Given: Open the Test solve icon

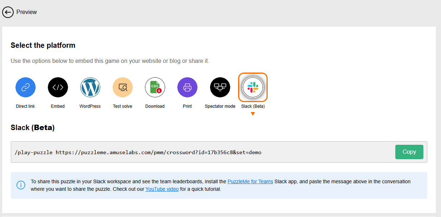Looking at the screenshot, I should pyautogui.click(x=123, y=87).
